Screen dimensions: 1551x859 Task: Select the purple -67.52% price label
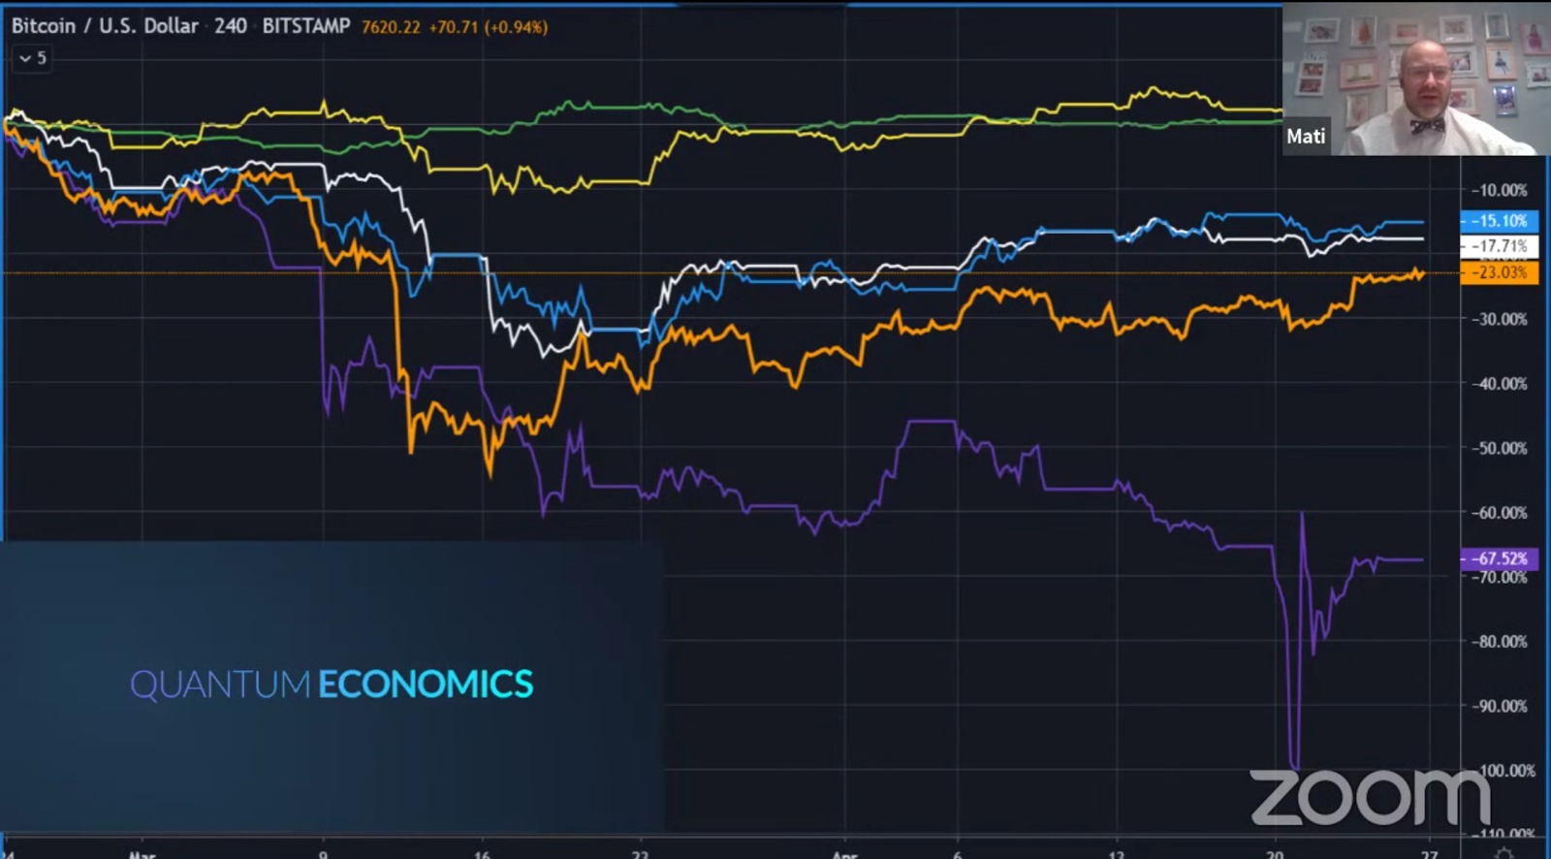click(1499, 558)
